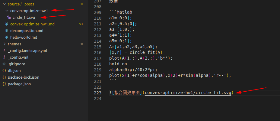Click line number 224
The image size is (280, 121).
(97, 99)
